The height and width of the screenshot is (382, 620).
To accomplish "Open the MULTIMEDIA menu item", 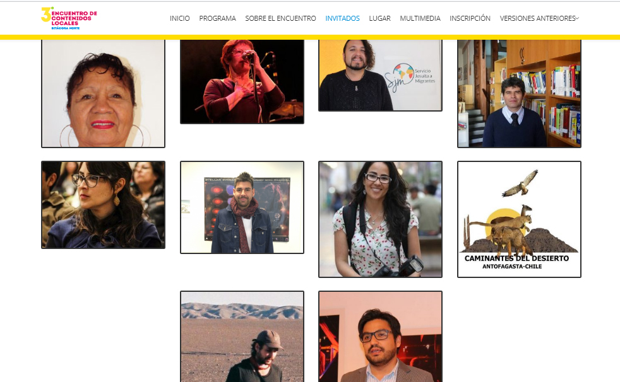I will point(420,18).
